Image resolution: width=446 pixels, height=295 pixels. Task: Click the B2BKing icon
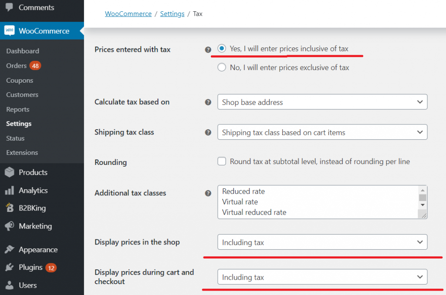click(x=10, y=208)
